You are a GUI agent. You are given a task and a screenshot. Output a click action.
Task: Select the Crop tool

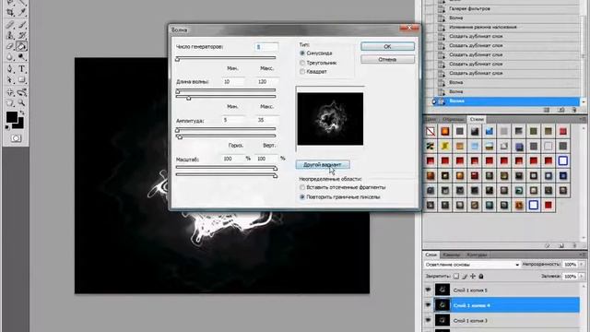click(10, 13)
